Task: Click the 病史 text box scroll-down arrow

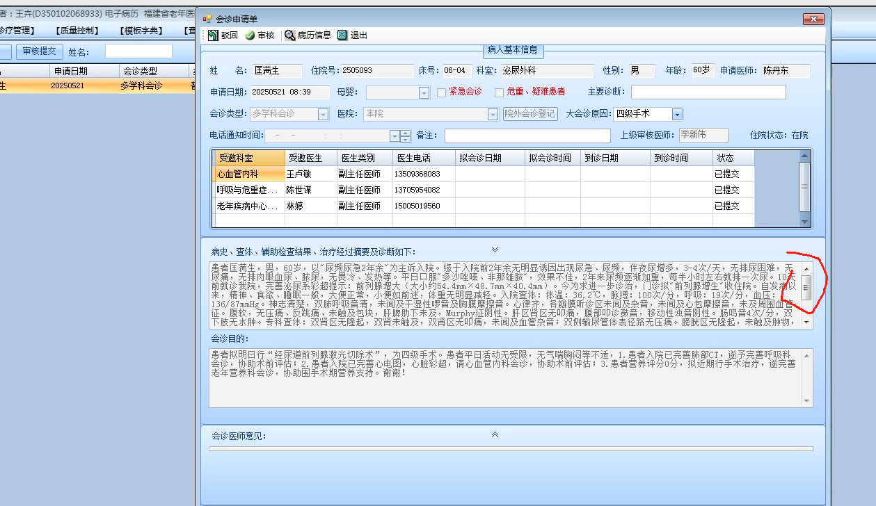Action: click(x=806, y=323)
